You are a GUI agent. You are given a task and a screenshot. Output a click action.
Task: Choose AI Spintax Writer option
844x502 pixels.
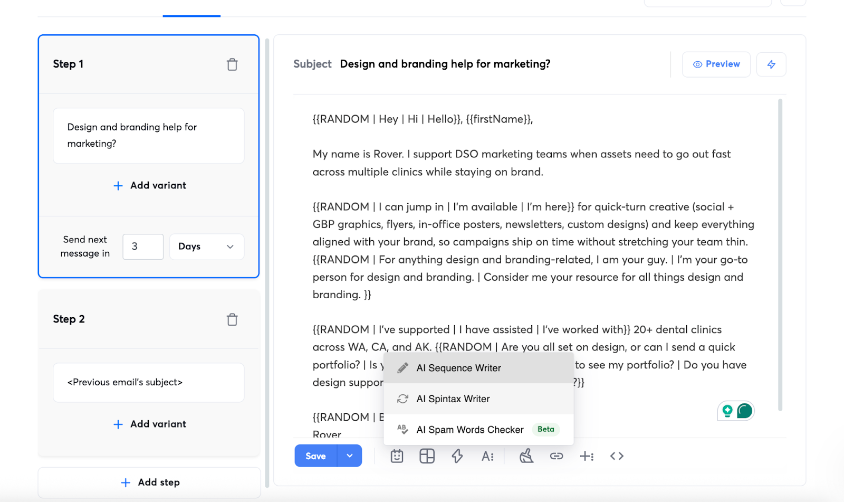453,399
